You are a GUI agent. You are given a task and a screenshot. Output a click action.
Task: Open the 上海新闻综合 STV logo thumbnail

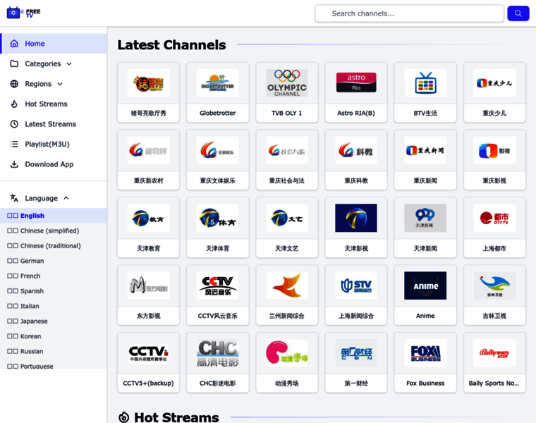(x=356, y=286)
